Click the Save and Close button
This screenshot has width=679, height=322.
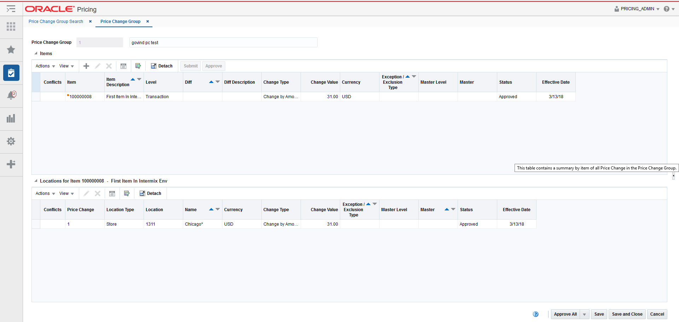click(627, 314)
